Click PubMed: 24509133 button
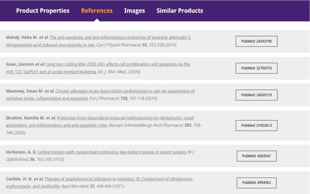The width and height of the screenshot is (310, 194). (256, 95)
